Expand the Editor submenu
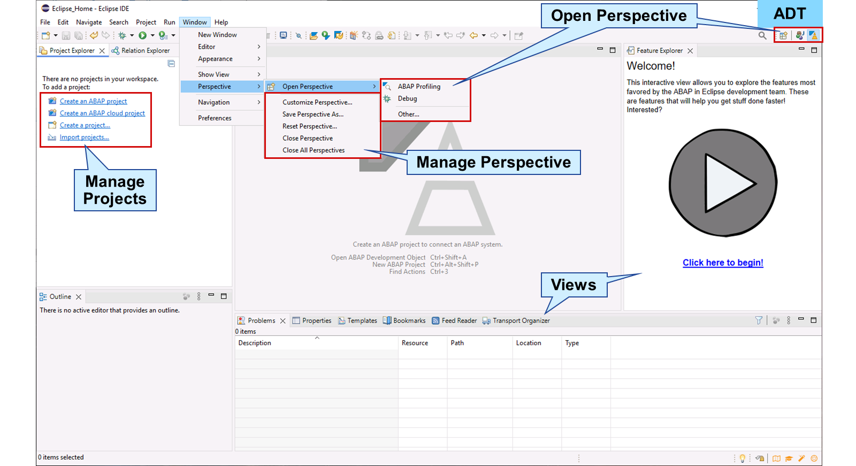Image resolution: width=856 pixels, height=466 pixels. tap(223, 47)
